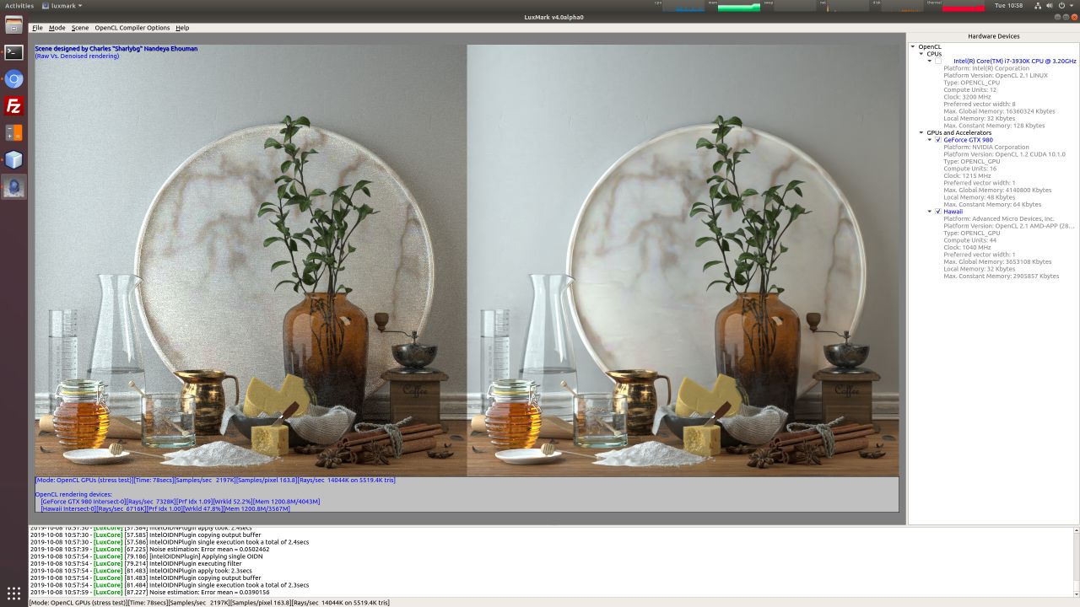Open a terminal from the dock
The height and width of the screenshot is (607, 1080).
[13, 52]
